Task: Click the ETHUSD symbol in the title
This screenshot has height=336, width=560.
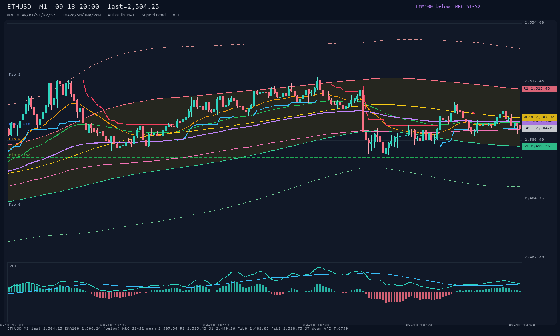Action: coord(19,7)
